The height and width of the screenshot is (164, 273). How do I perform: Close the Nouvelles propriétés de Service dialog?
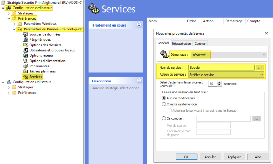(x=267, y=33)
